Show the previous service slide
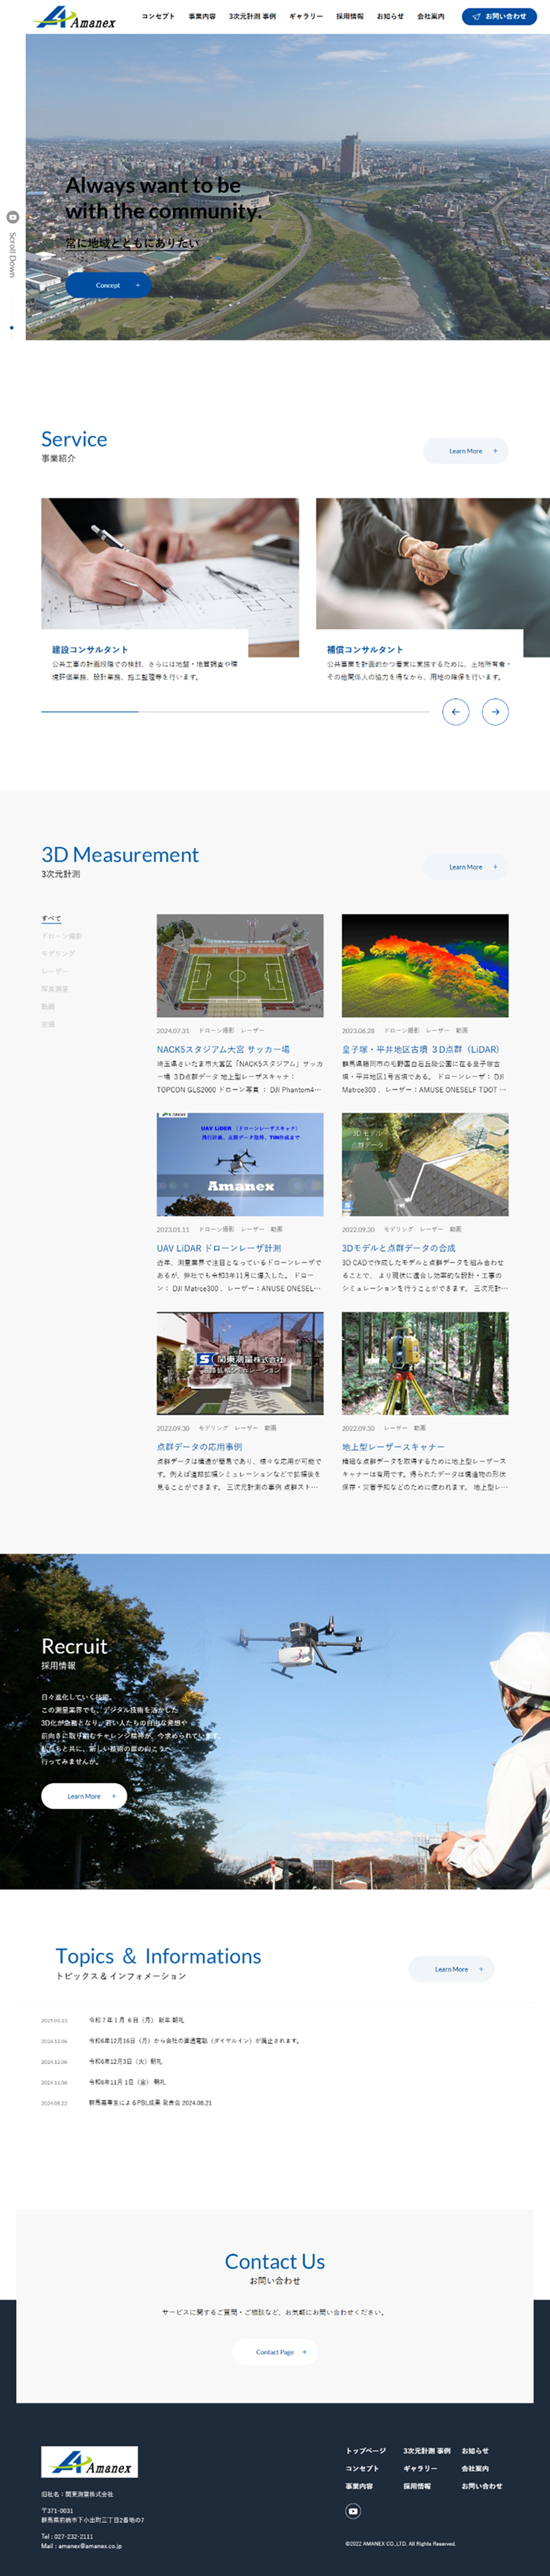Image resolution: width=550 pixels, height=2576 pixels. point(455,711)
